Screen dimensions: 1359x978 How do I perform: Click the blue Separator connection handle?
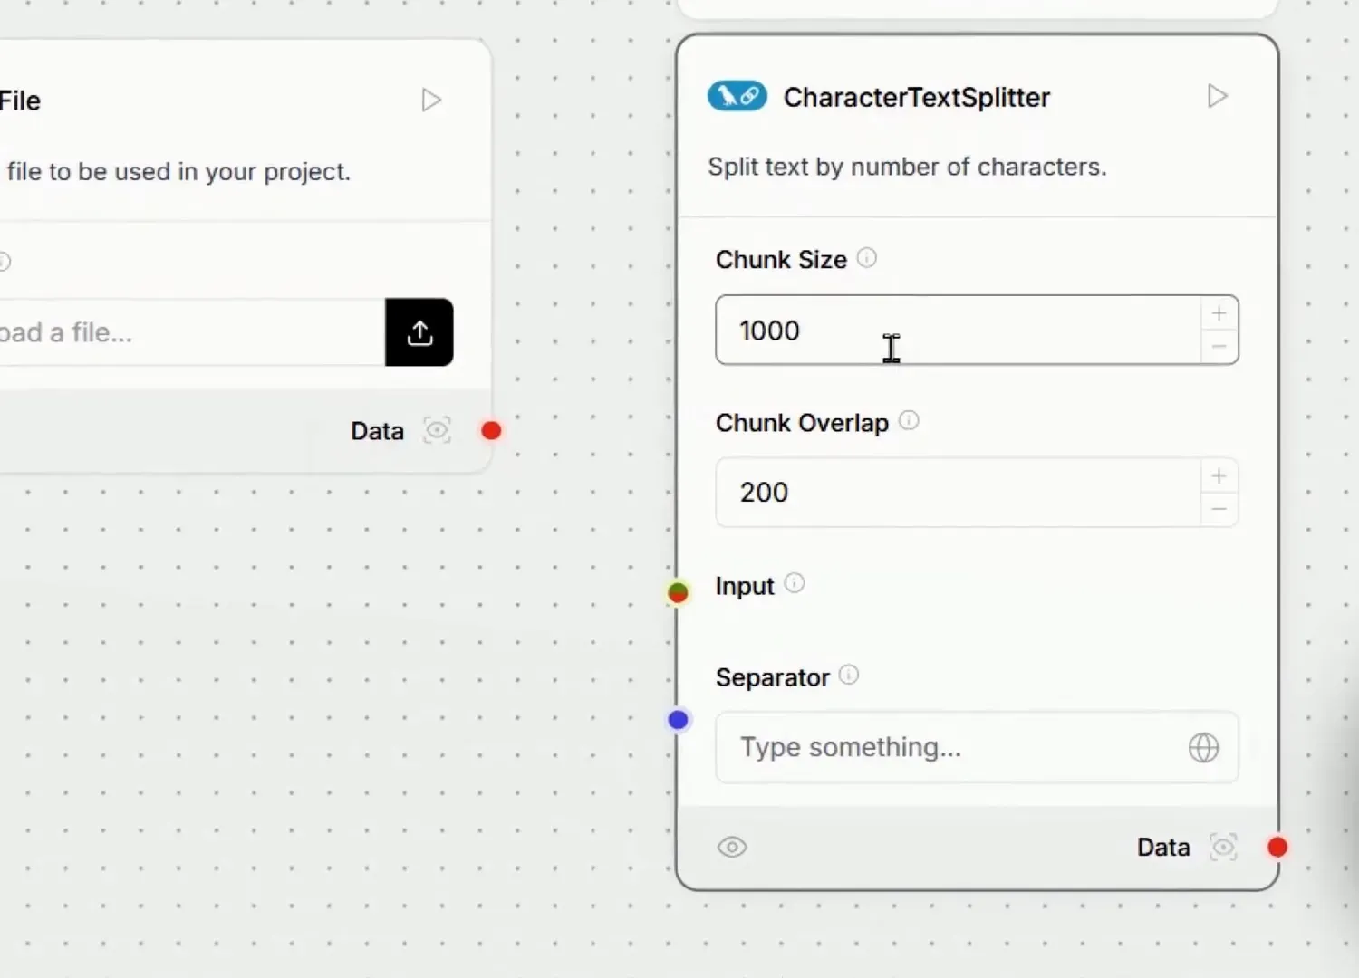click(678, 720)
